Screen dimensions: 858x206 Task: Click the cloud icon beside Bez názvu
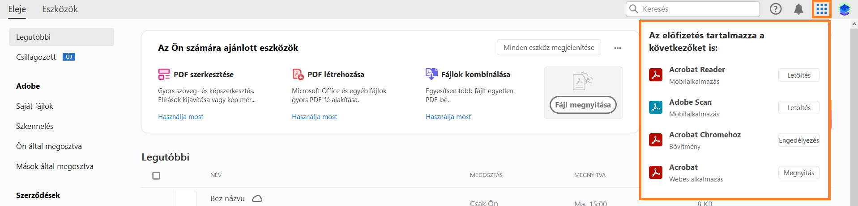tap(257, 198)
